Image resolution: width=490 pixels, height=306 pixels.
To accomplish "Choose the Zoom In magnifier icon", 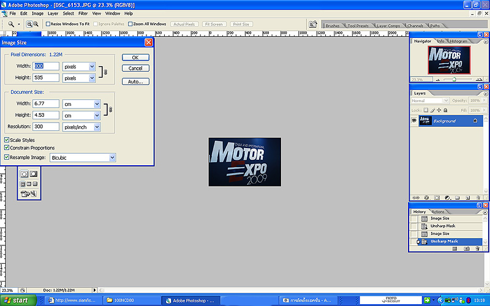I will click(x=29, y=24).
